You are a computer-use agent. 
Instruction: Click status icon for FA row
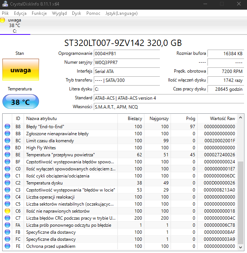click(7, 225)
